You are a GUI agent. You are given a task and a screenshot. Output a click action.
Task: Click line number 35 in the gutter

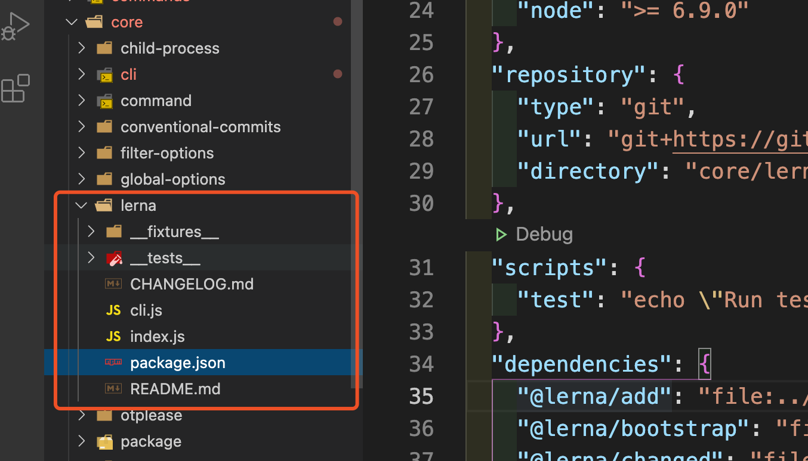pos(421,396)
